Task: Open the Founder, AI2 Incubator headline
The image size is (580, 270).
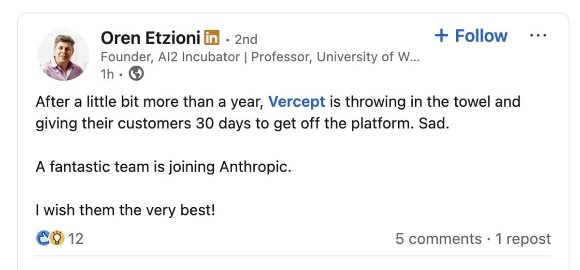Action: 260,57
